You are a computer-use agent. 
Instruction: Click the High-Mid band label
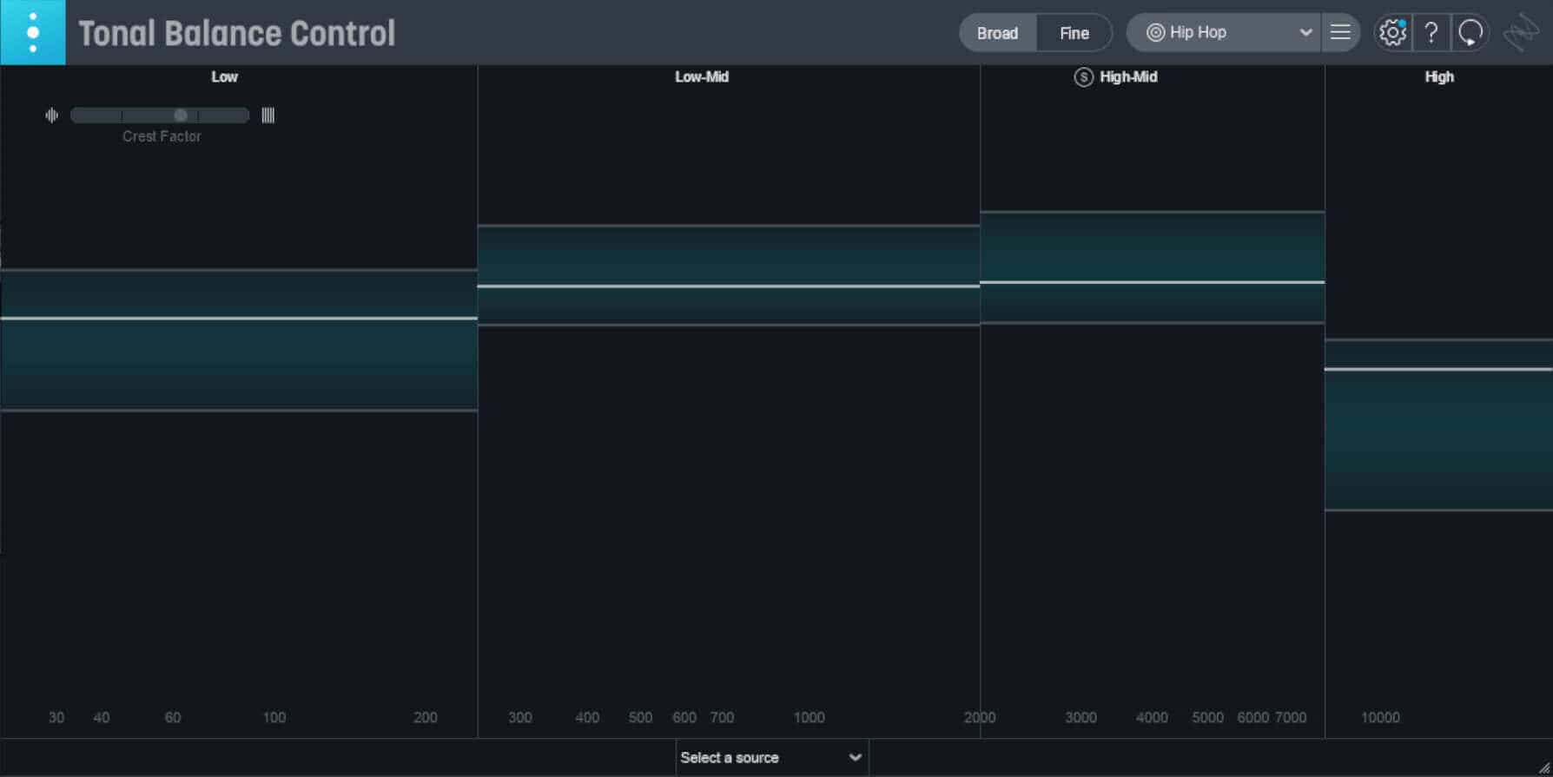1128,76
